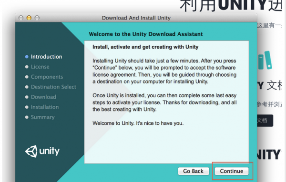Click the 'Welcome to Unity. It's nice' line
This screenshot has height=182, width=286.
tap(138, 123)
